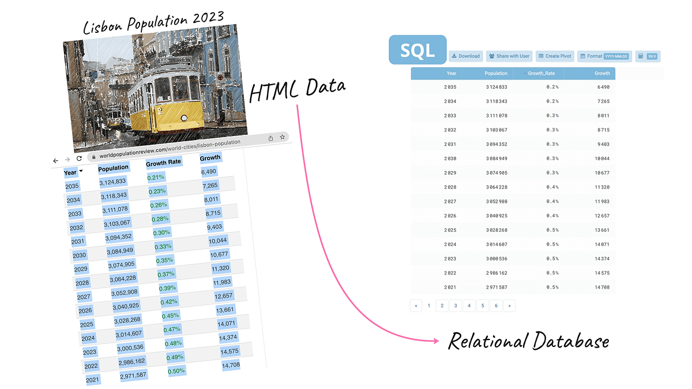Click the padlock icon in the address bar
Image resolution: width=692 pixels, height=389 pixels.
[94, 157]
